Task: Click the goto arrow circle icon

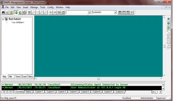Action: click(x=168, y=28)
